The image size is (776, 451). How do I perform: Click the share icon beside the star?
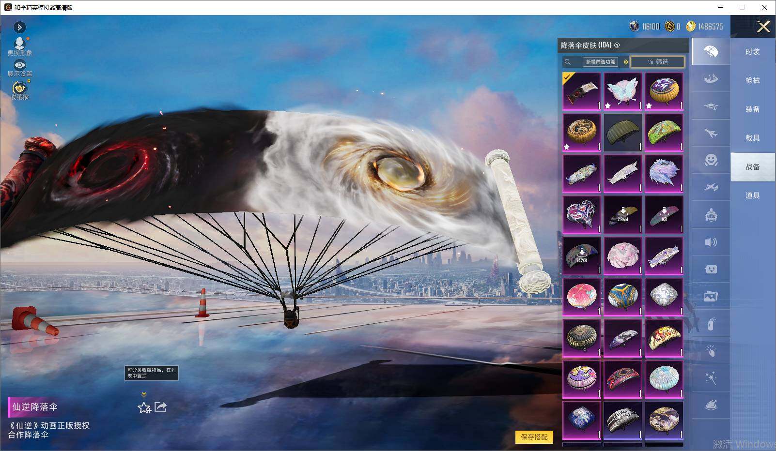click(x=161, y=407)
